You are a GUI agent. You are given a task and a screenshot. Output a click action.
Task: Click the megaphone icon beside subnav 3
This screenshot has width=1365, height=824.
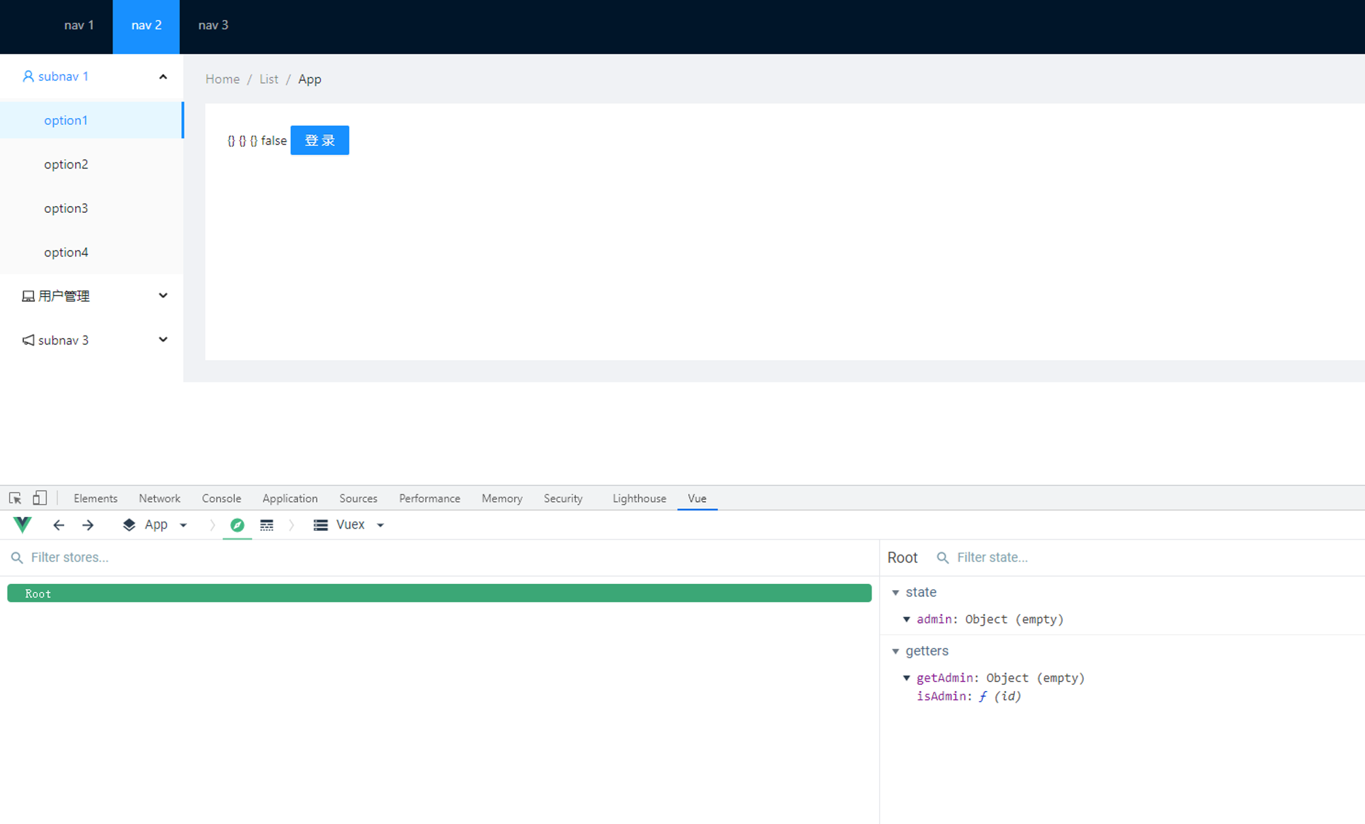(28, 340)
